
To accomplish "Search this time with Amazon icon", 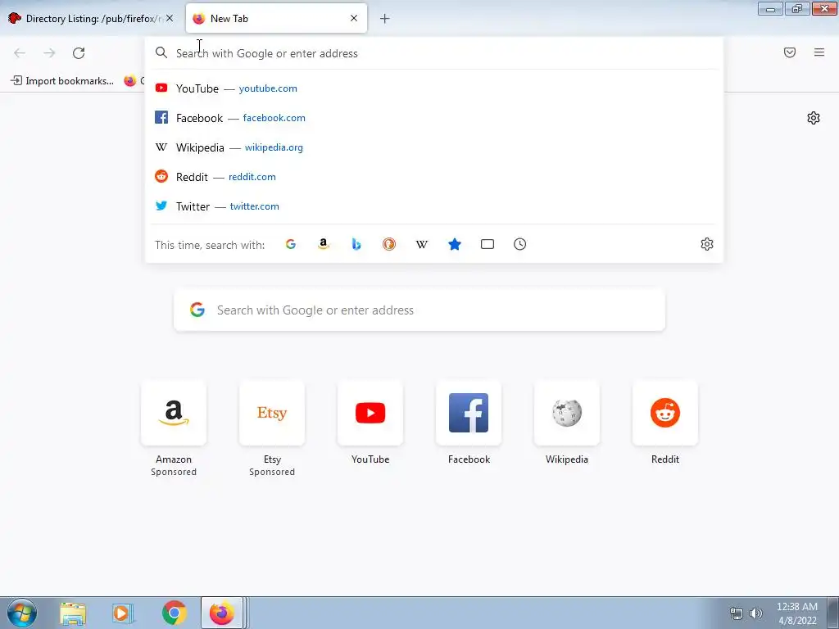I will click(323, 244).
